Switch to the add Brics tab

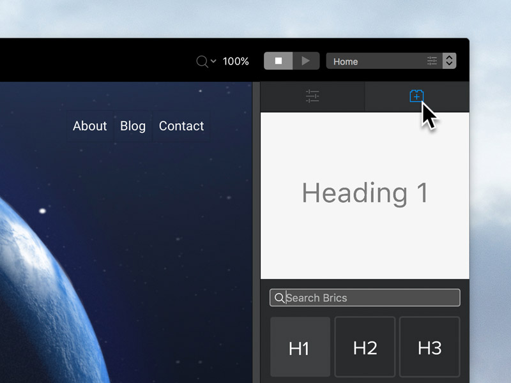pos(417,96)
